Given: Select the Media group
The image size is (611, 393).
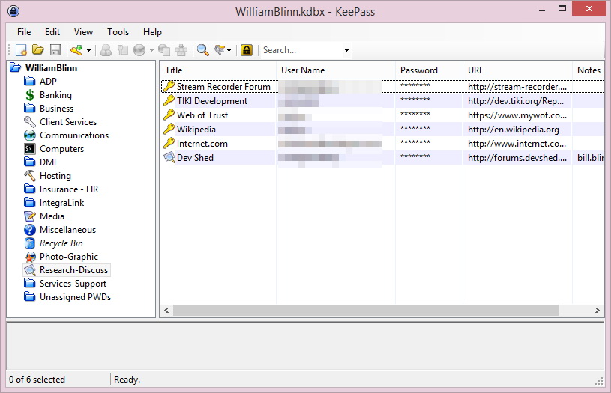Looking at the screenshot, I should point(52,216).
